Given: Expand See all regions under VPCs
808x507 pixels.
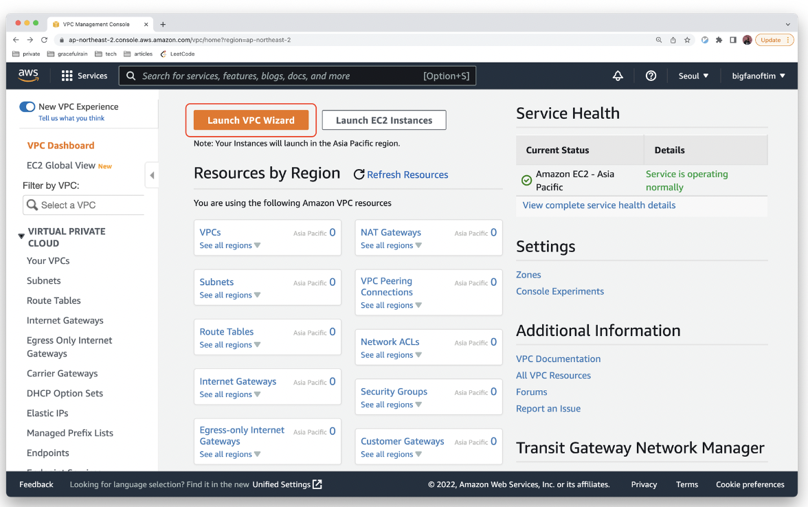Looking at the screenshot, I should [229, 245].
